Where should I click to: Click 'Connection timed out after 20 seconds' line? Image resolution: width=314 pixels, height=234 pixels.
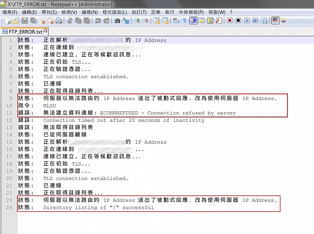point(124,120)
